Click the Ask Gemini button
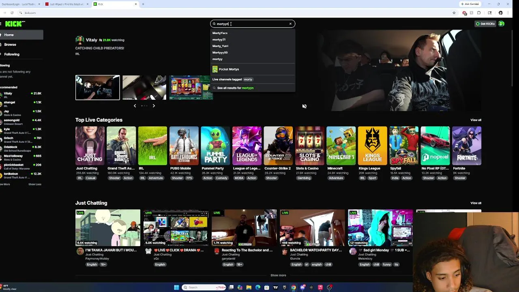The width and height of the screenshot is (519, 292). (470, 4)
